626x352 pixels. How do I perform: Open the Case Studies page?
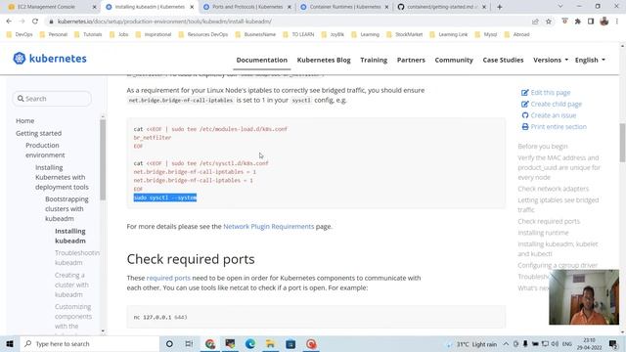[503, 60]
